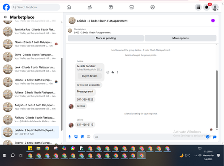Viewport: 224px width, 166px height.
Task: Open the Noon apartment conversation
Action: pos(30,44)
